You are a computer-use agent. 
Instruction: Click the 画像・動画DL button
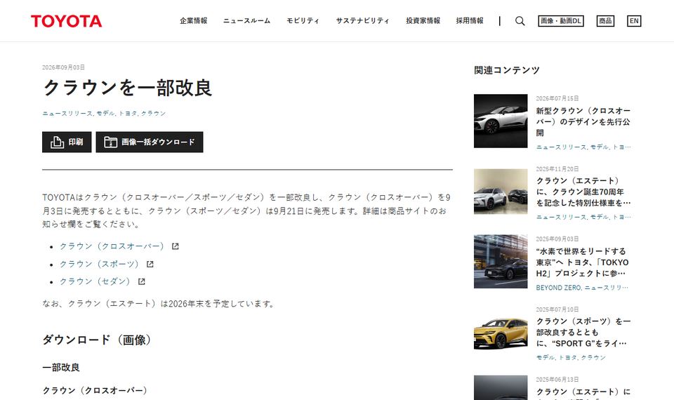pos(561,21)
